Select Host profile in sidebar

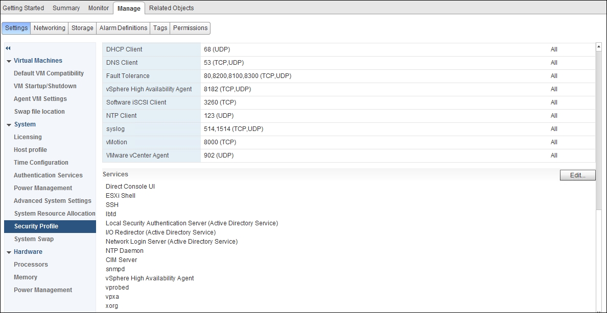[x=30, y=149]
